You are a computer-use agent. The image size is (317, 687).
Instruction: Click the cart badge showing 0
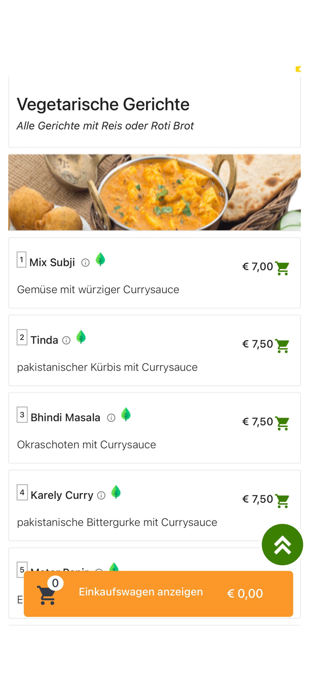(55, 583)
